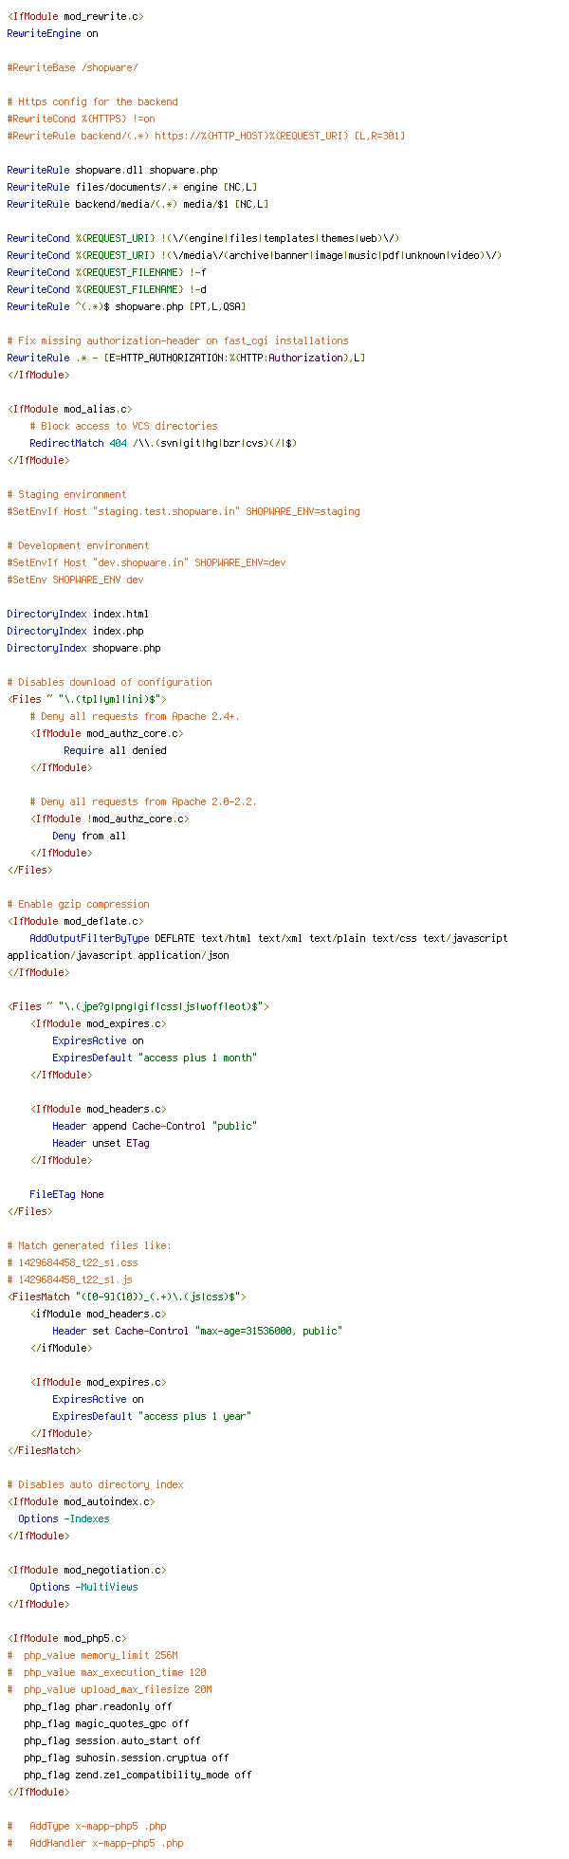Click the '# 1429684458_t22_s1.js' comment
Image resolution: width=569 pixels, height=1859 pixels.
tap(69, 1279)
